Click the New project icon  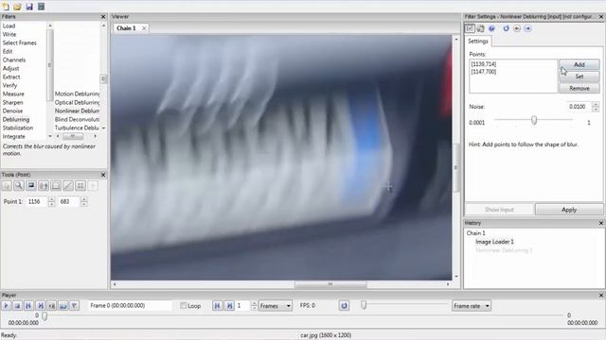click(6, 7)
